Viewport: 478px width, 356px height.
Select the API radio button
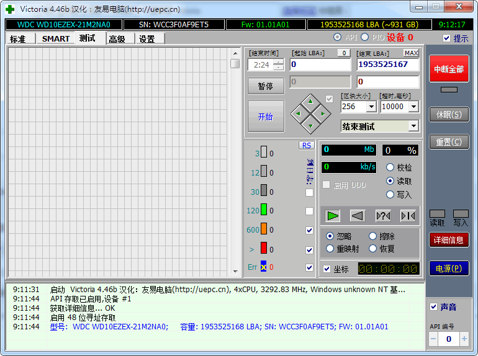[337, 37]
